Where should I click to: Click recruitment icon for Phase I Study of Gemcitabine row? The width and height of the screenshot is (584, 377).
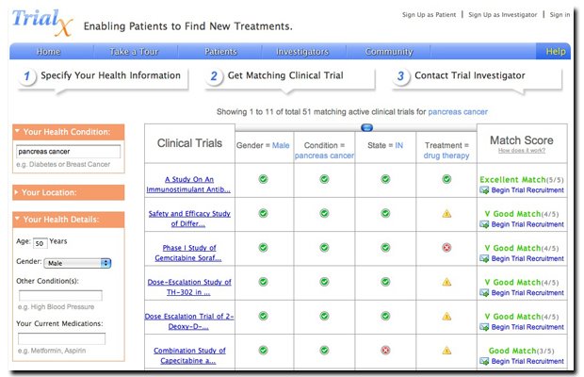click(484, 258)
